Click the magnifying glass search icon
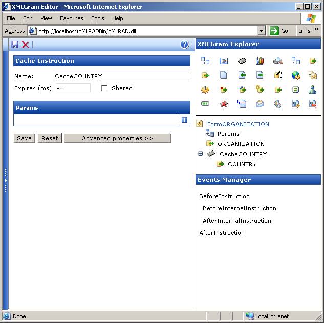 pyautogui.click(x=277, y=61)
